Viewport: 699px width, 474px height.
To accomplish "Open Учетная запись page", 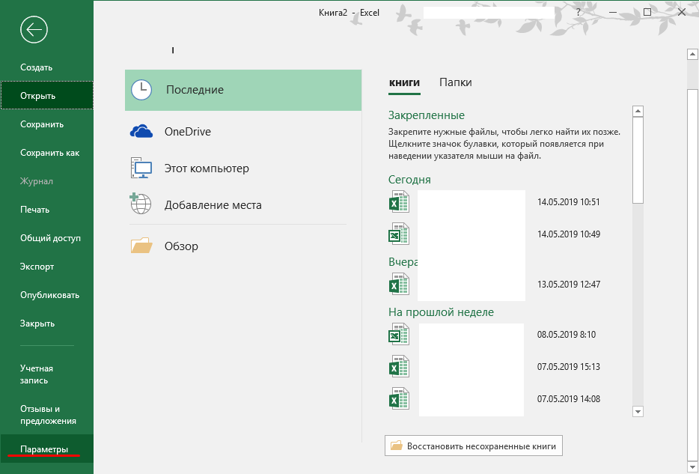I will (x=37, y=374).
